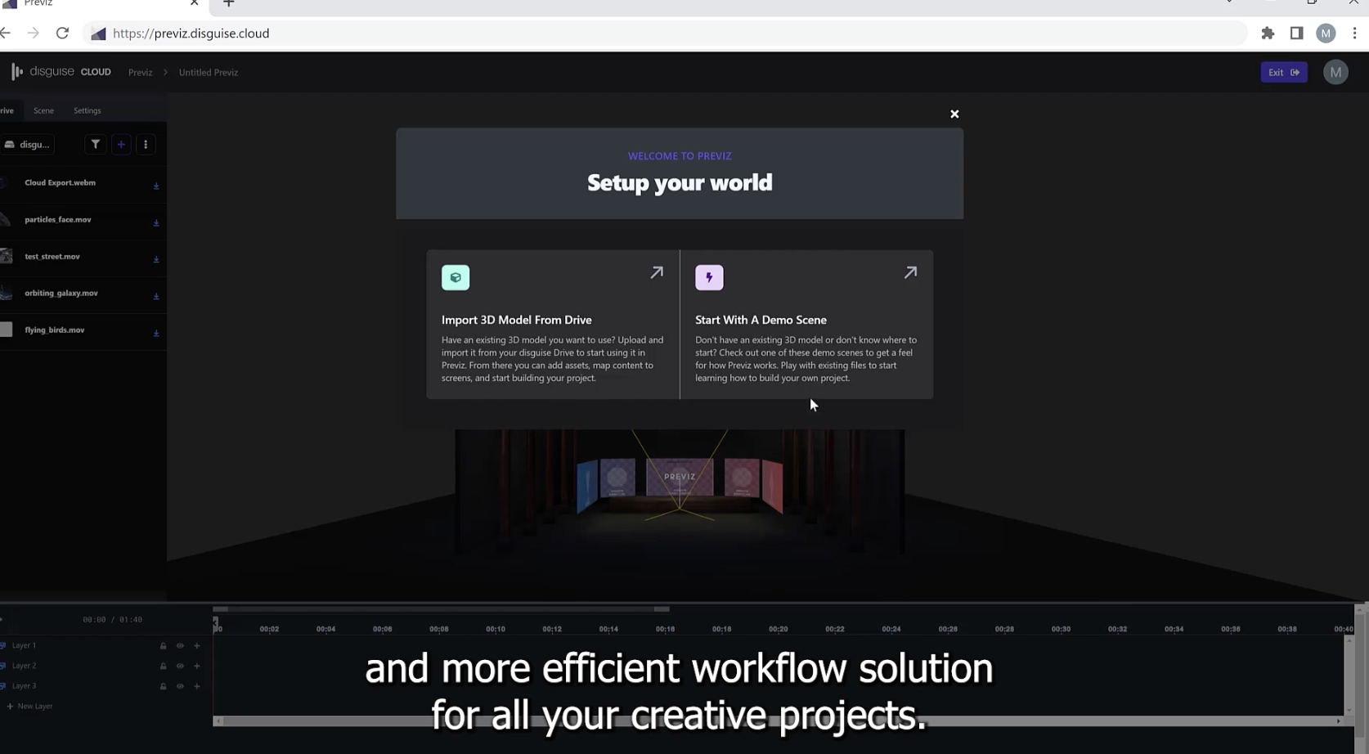
Task: Reload the browser page
Action: [62, 34]
